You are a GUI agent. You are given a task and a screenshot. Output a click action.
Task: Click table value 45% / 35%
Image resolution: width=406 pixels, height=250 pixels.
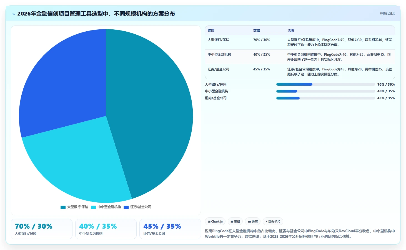[262, 69]
